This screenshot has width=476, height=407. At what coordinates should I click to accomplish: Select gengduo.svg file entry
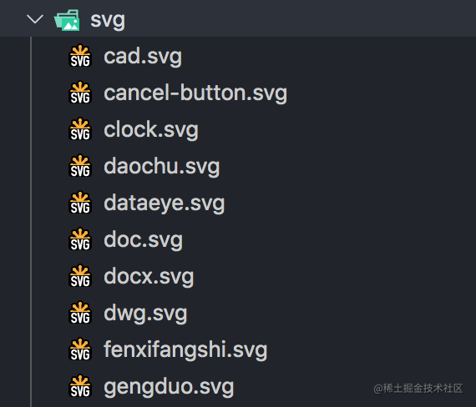tap(169, 387)
